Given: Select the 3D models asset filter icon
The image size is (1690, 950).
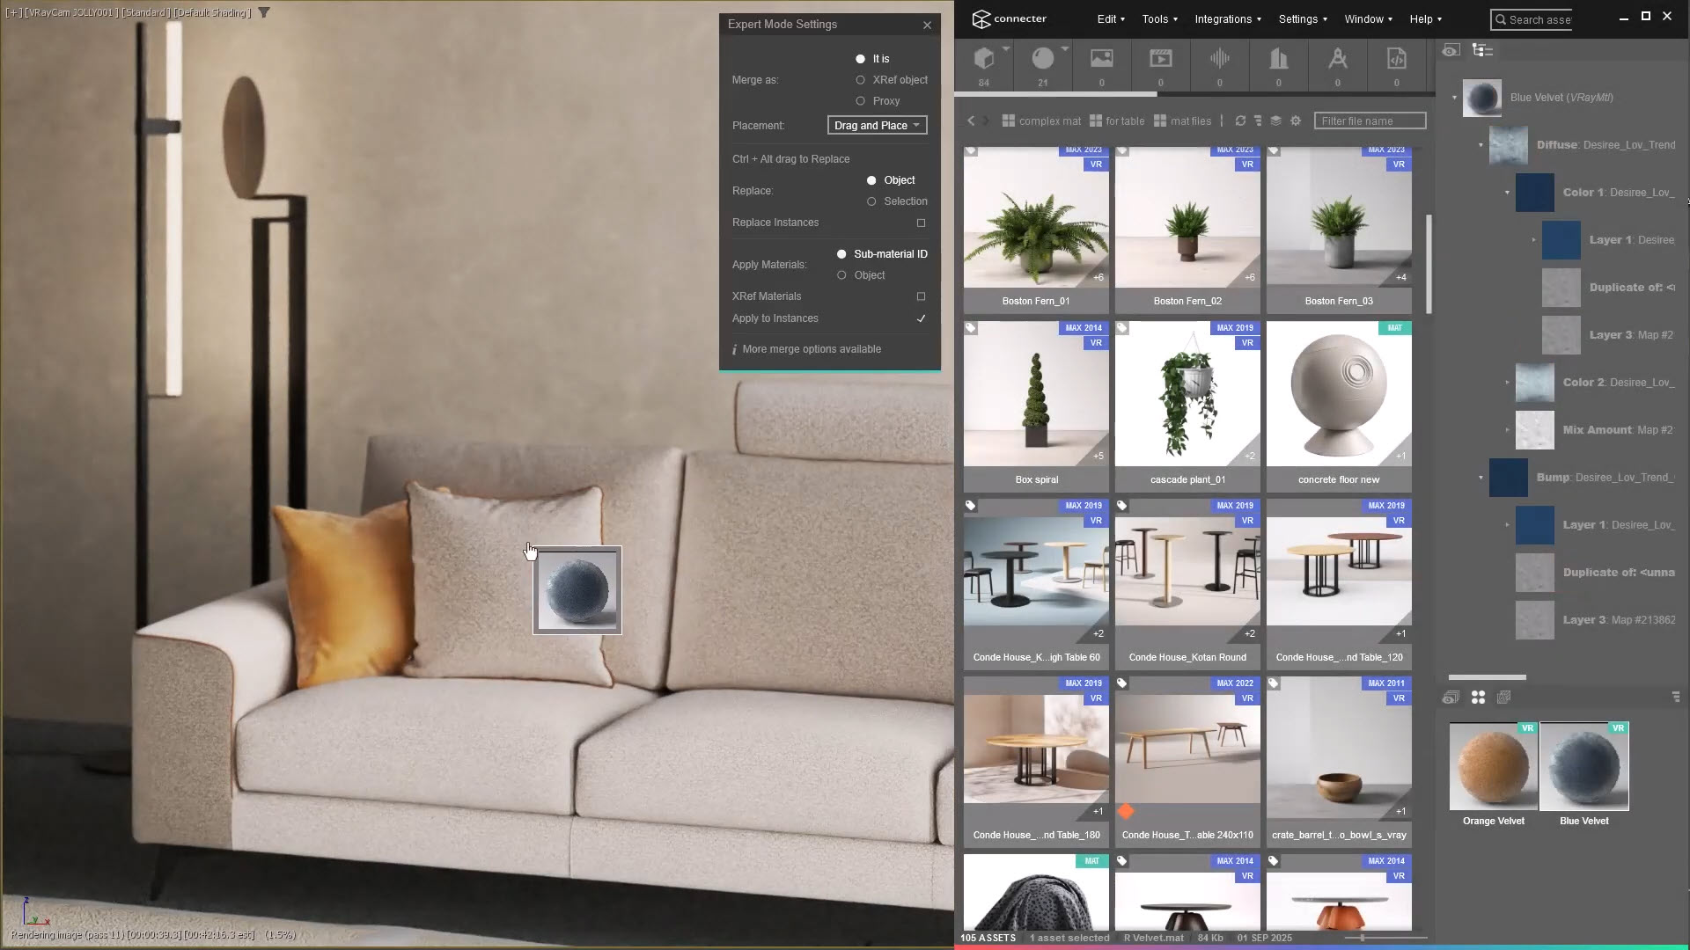Looking at the screenshot, I should tap(983, 59).
